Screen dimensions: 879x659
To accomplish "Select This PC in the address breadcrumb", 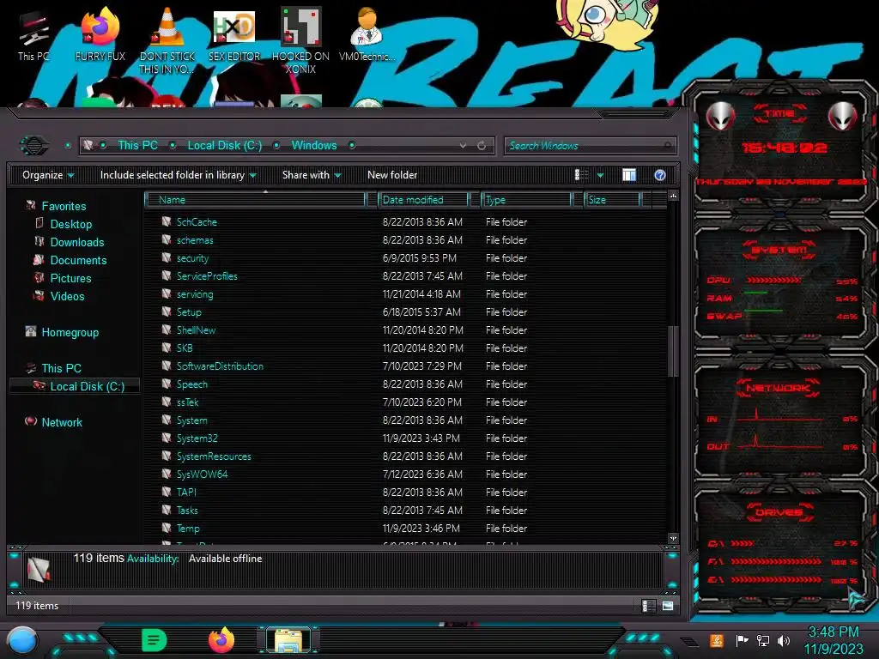I will click(137, 145).
